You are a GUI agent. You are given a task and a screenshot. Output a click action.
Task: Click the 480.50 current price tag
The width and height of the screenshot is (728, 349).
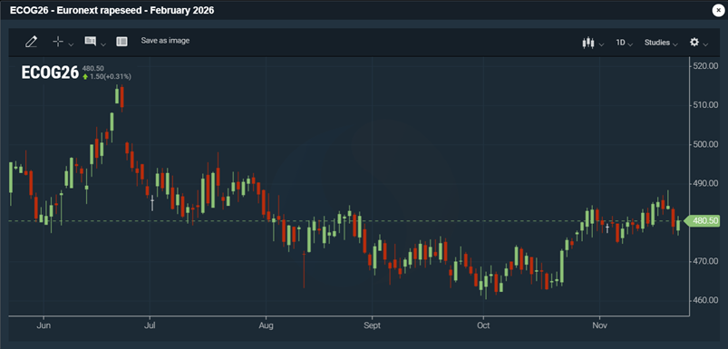703,222
